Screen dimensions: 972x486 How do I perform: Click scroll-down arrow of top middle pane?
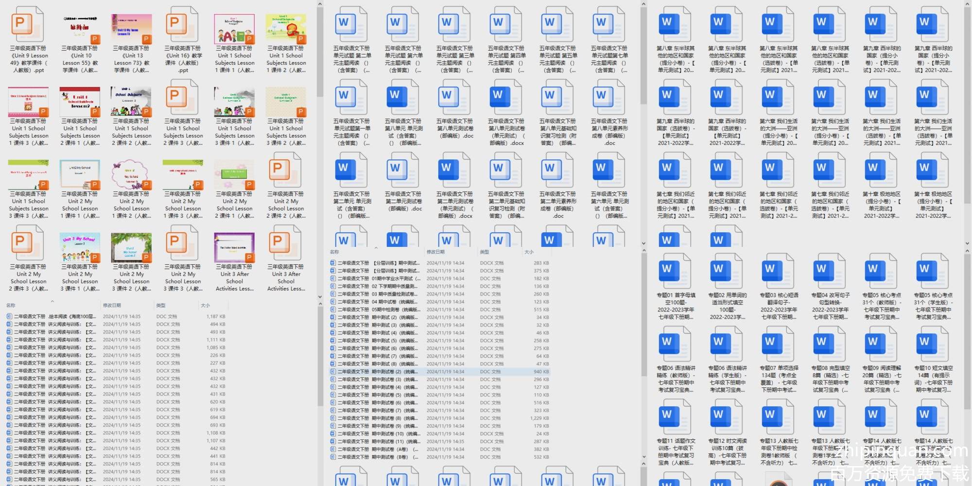coord(643,243)
